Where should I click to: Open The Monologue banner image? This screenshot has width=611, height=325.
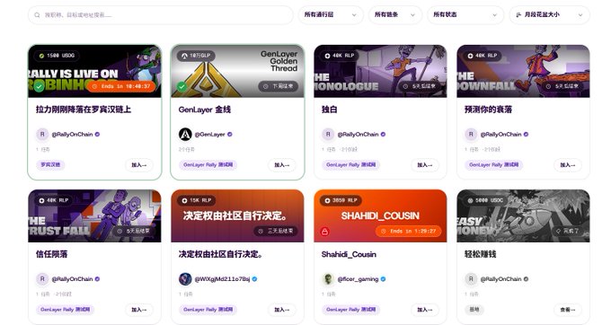point(380,71)
